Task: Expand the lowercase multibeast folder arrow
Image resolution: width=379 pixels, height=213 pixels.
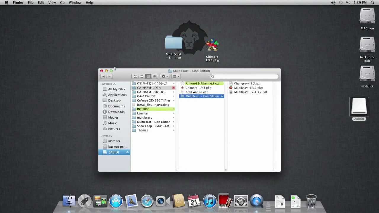Action: [174, 117]
